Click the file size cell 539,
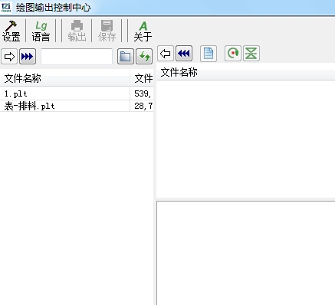This screenshot has height=305, width=335. (x=142, y=93)
